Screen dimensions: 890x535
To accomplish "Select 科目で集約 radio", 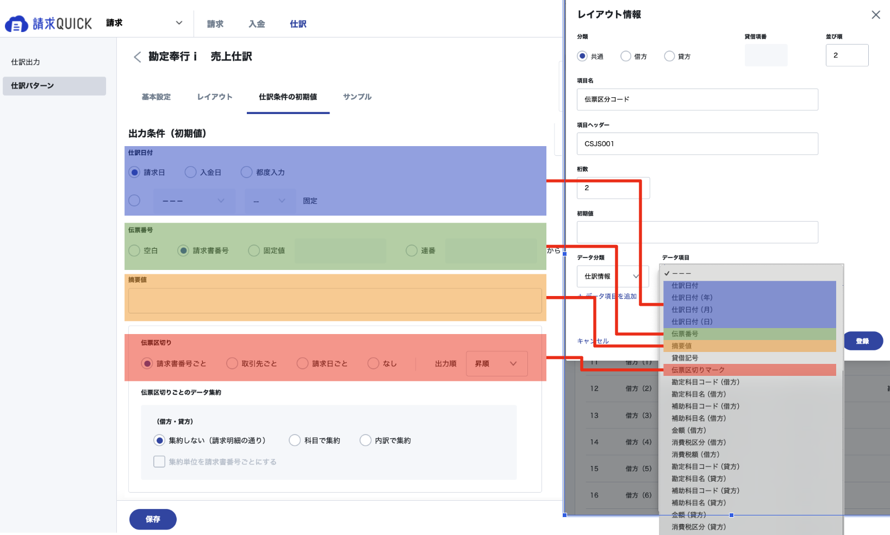I will (295, 440).
